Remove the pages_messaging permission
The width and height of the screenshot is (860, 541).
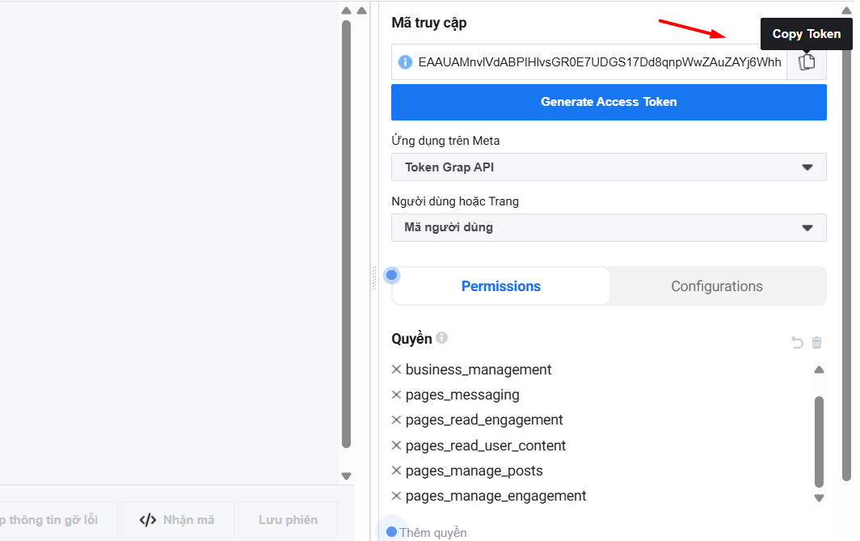point(396,395)
